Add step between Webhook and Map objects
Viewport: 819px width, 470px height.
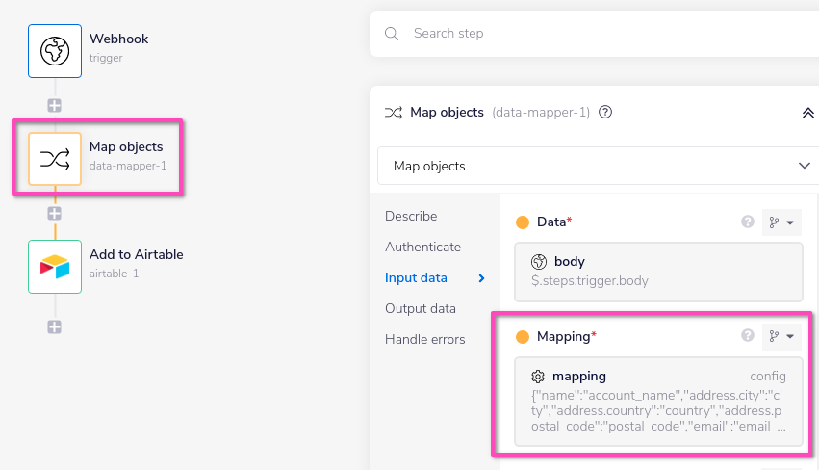pyautogui.click(x=55, y=105)
